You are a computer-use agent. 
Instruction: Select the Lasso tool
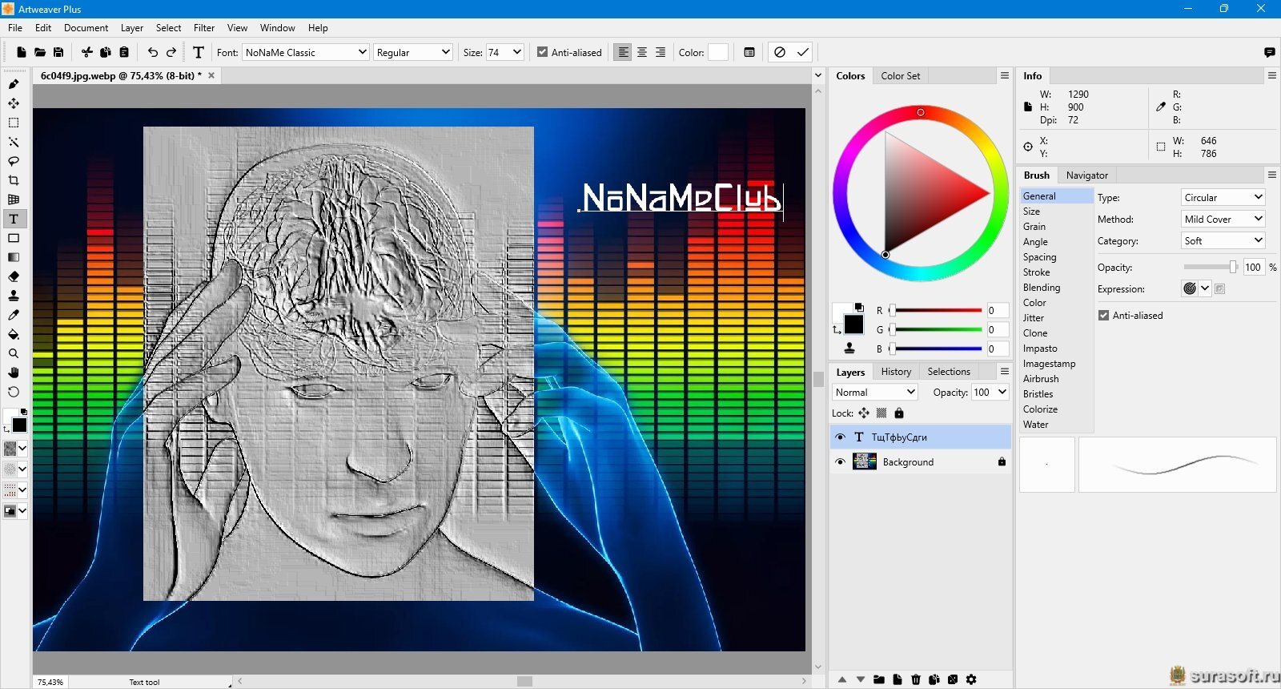[14, 161]
